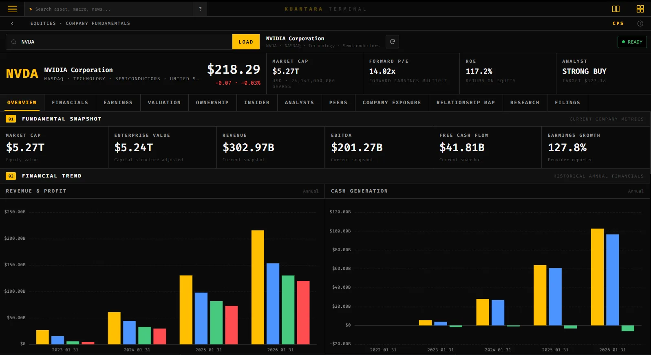Image resolution: width=651 pixels, height=355 pixels.
Task: Click the yellow 2024-01-31 cash generation bar
Action: (x=483, y=312)
